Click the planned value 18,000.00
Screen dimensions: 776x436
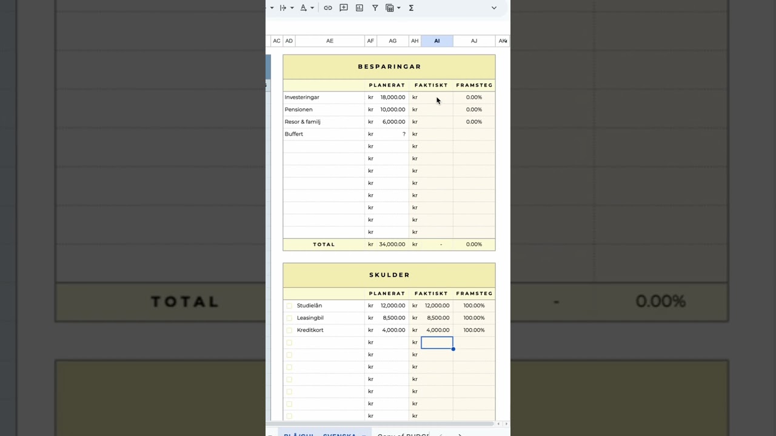point(393,97)
